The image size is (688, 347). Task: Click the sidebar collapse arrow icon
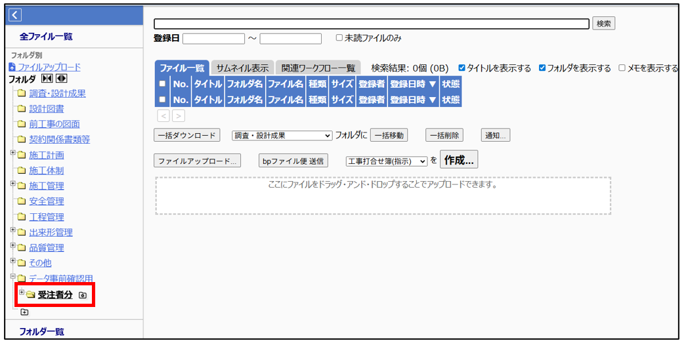[15, 15]
